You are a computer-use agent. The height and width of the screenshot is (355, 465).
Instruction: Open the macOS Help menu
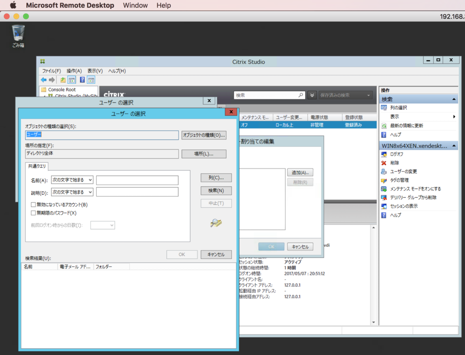click(x=163, y=5)
